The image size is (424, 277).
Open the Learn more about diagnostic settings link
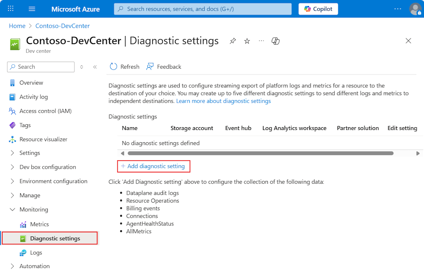tap(223, 101)
